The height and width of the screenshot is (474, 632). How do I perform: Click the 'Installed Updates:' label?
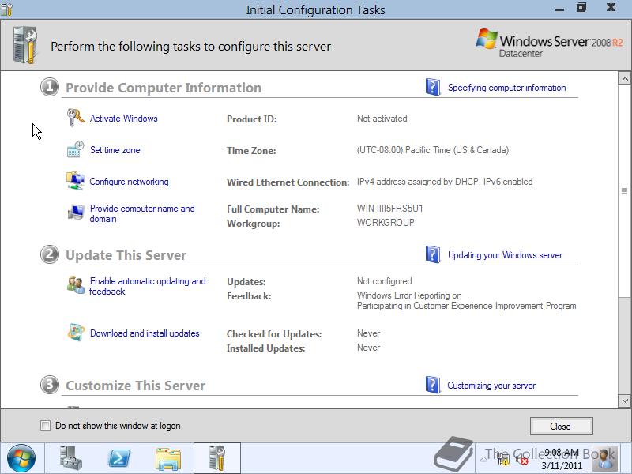[x=265, y=348]
